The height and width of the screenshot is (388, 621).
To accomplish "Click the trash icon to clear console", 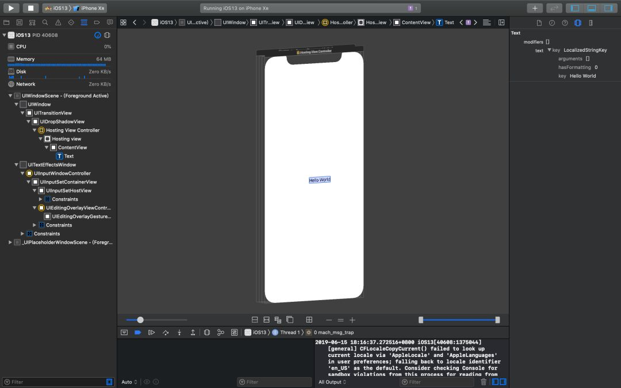I will pos(484,382).
